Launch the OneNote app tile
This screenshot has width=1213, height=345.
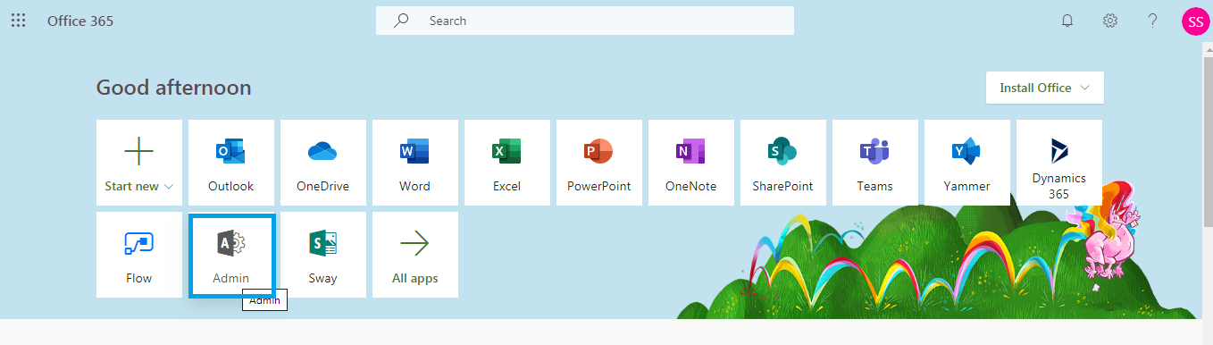691,163
